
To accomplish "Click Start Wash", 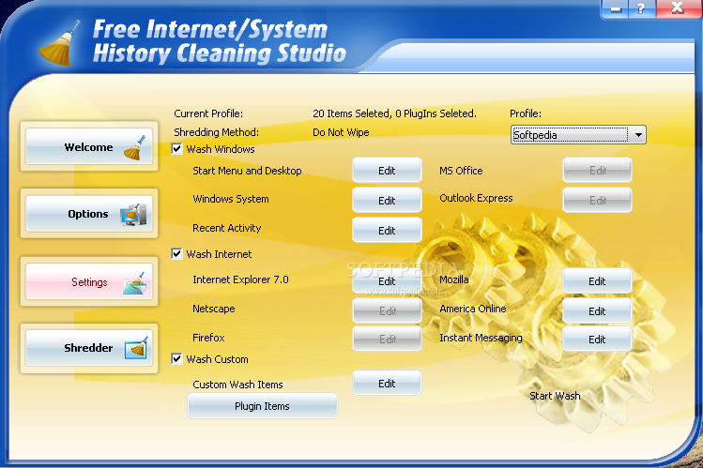I will click(555, 396).
